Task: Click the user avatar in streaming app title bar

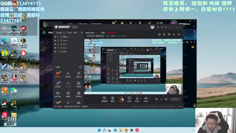Action: (152, 27)
